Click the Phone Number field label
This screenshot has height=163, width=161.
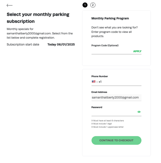[100, 76]
